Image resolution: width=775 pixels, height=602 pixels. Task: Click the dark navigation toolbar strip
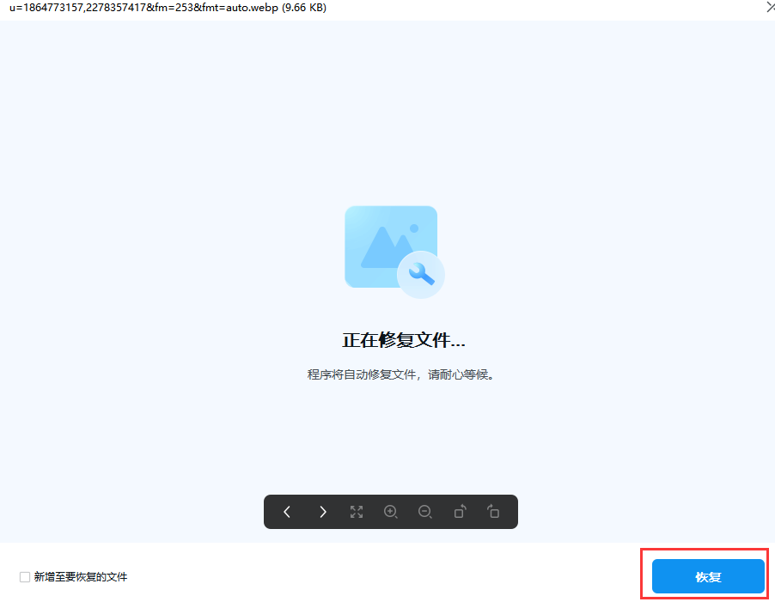[391, 511]
